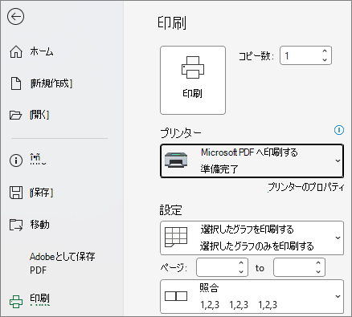Click the コピー数 label
352x317 pixels.
(x=256, y=56)
